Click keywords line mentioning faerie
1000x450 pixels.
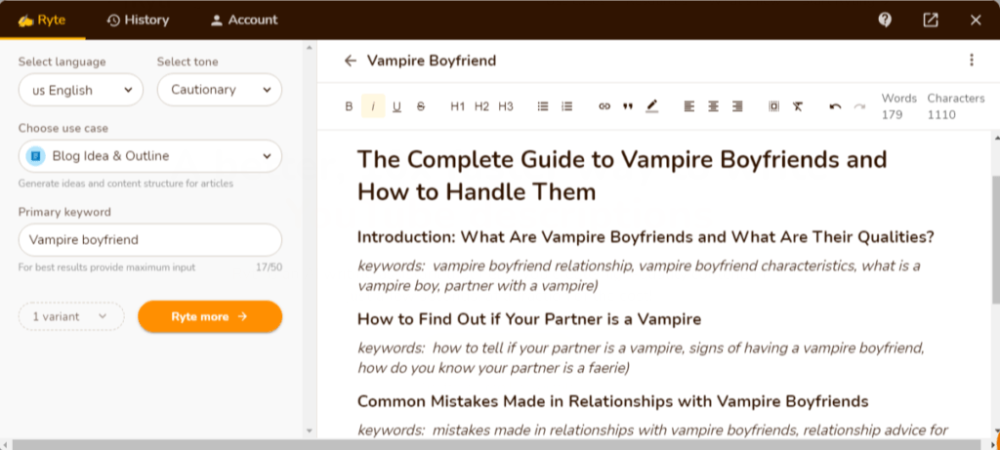coord(641,358)
